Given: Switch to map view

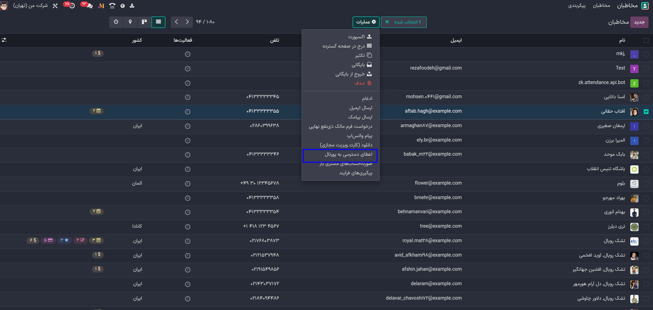Looking at the screenshot, I should coord(130,22).
